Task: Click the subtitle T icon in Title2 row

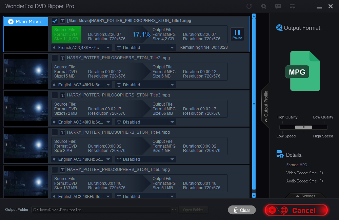Action: click(x=119, y=85)
